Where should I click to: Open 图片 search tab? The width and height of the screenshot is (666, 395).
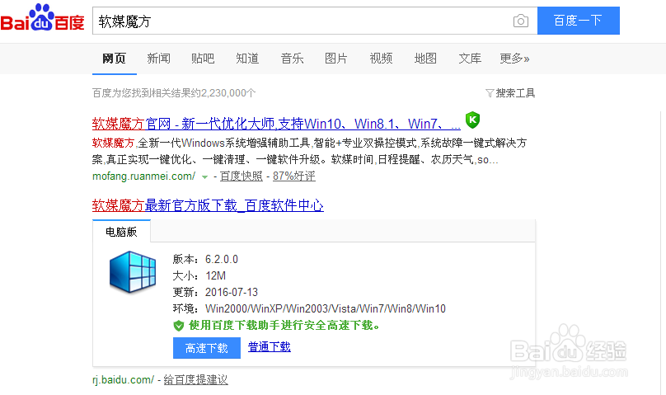(x=336, y=59)
